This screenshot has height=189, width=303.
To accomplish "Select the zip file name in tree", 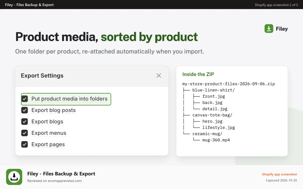I will [x=229, y=84].
